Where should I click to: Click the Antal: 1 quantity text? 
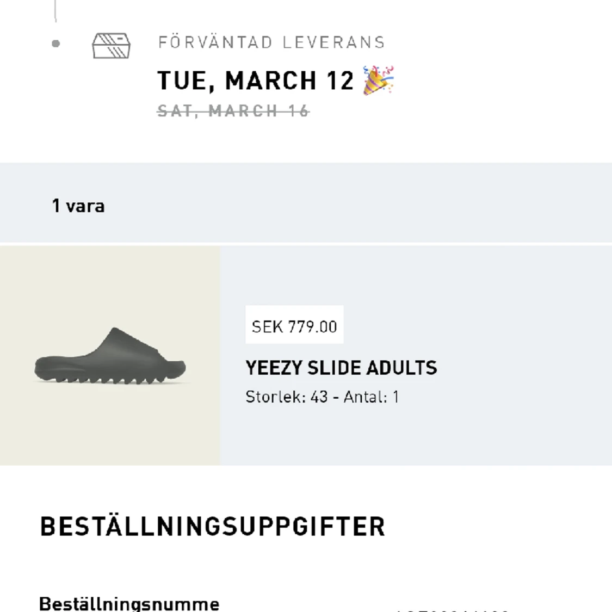point(371,397)
